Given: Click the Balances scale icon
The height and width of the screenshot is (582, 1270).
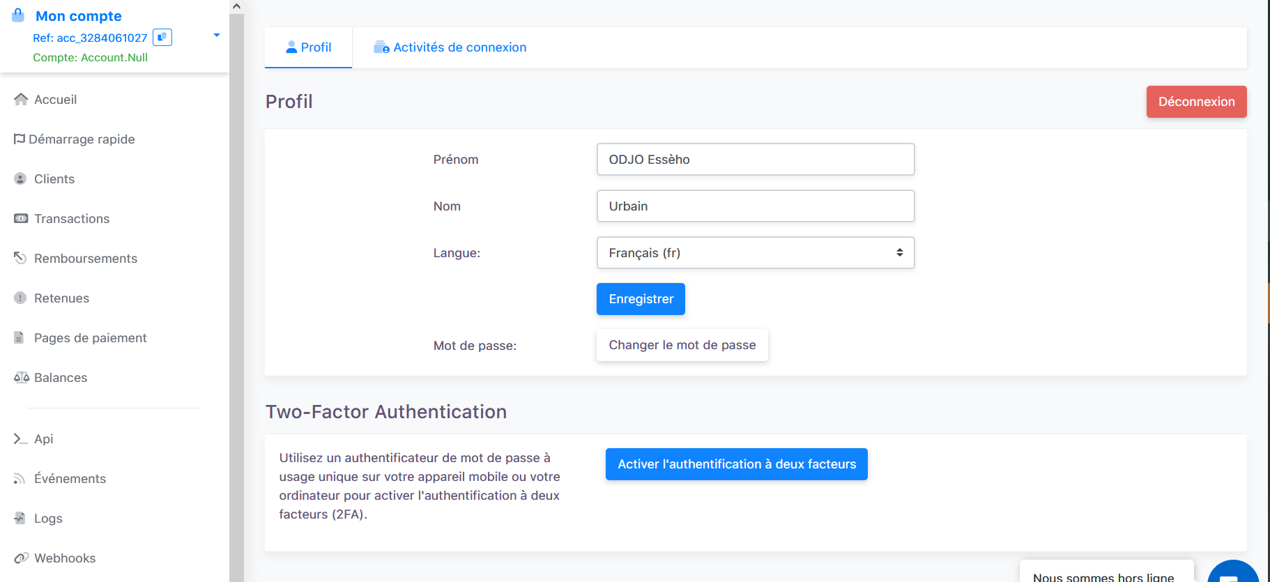Looking at the screenshot, I should pyautogui.click(x=22, y=377).
